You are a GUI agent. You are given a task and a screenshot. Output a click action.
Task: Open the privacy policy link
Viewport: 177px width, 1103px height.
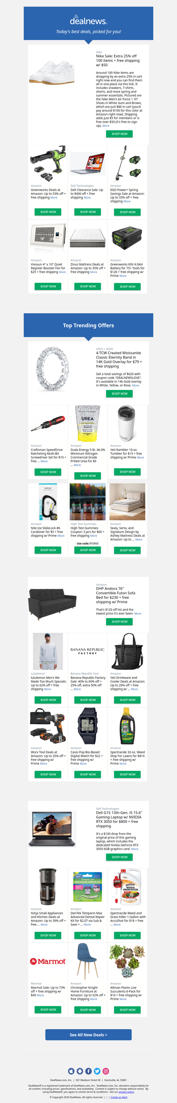pos(126,1091)
